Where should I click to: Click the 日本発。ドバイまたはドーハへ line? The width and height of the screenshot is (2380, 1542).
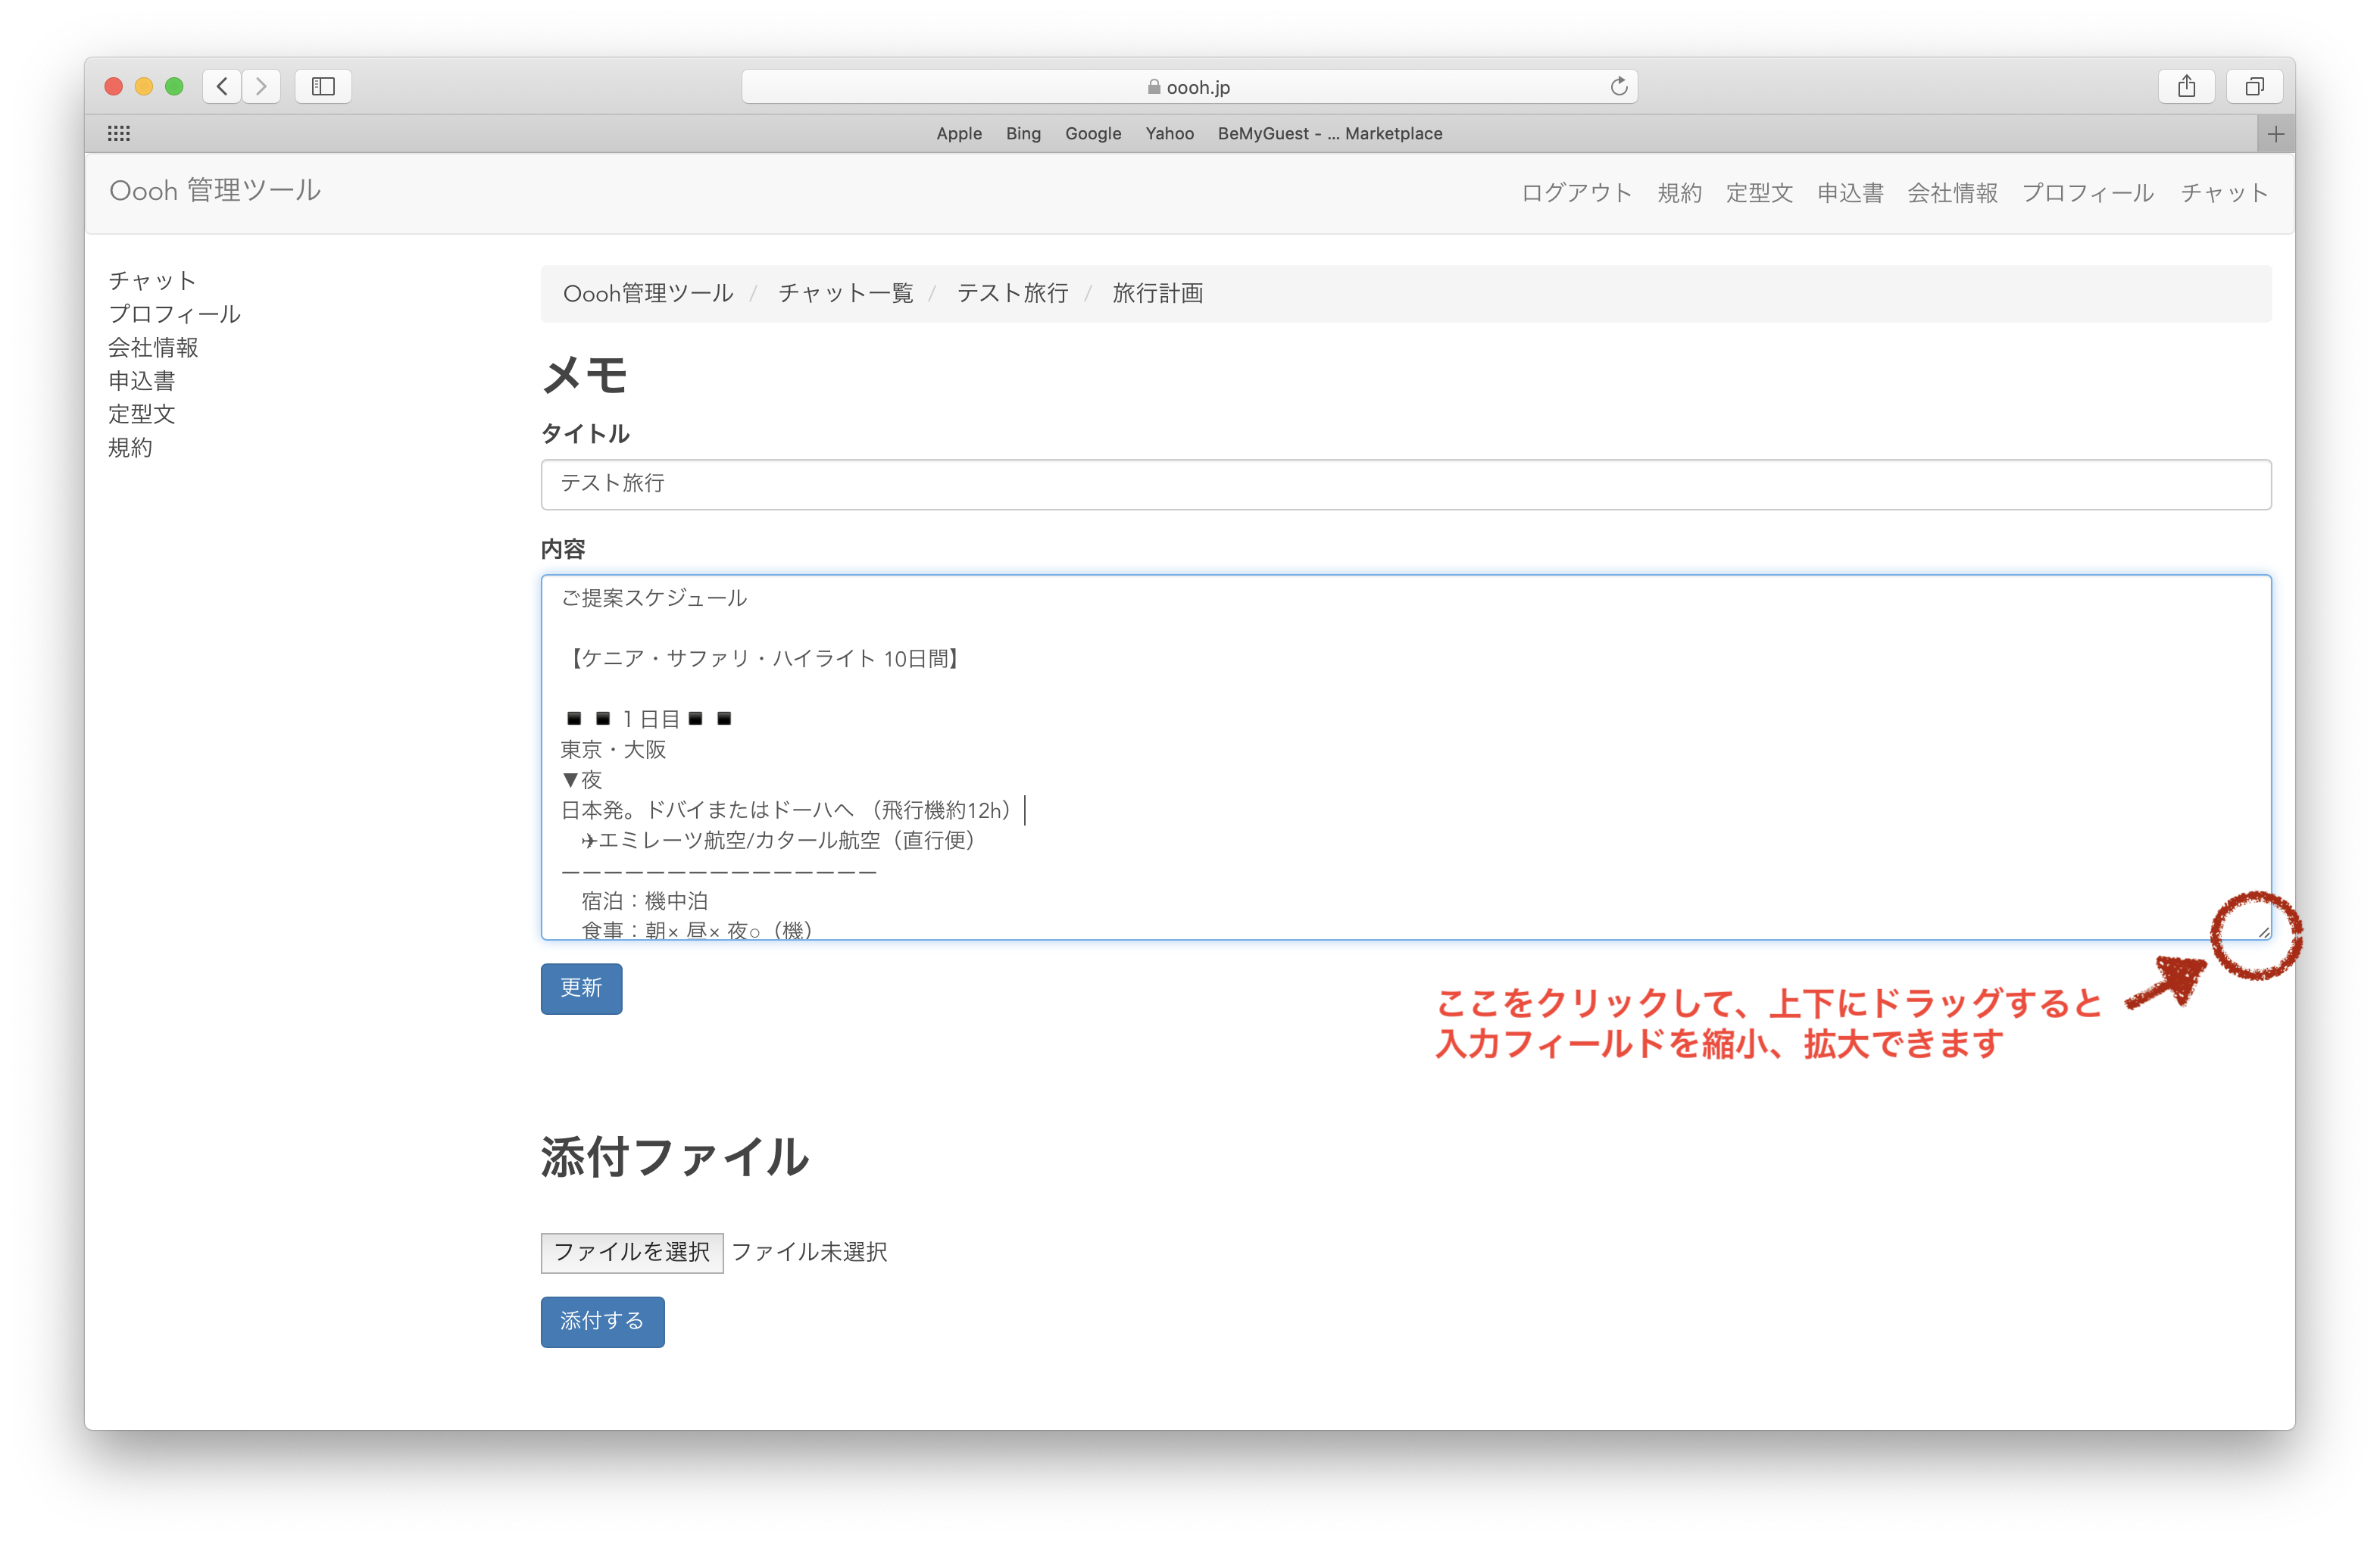coord(787,810)
